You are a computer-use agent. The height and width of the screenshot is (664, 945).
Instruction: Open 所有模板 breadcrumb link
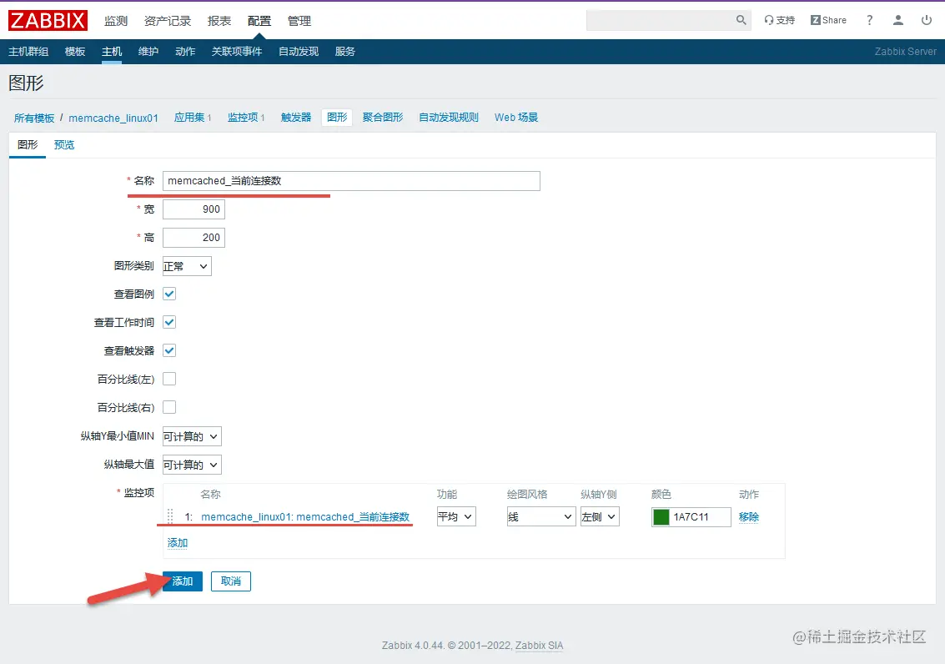coord(34,118)
